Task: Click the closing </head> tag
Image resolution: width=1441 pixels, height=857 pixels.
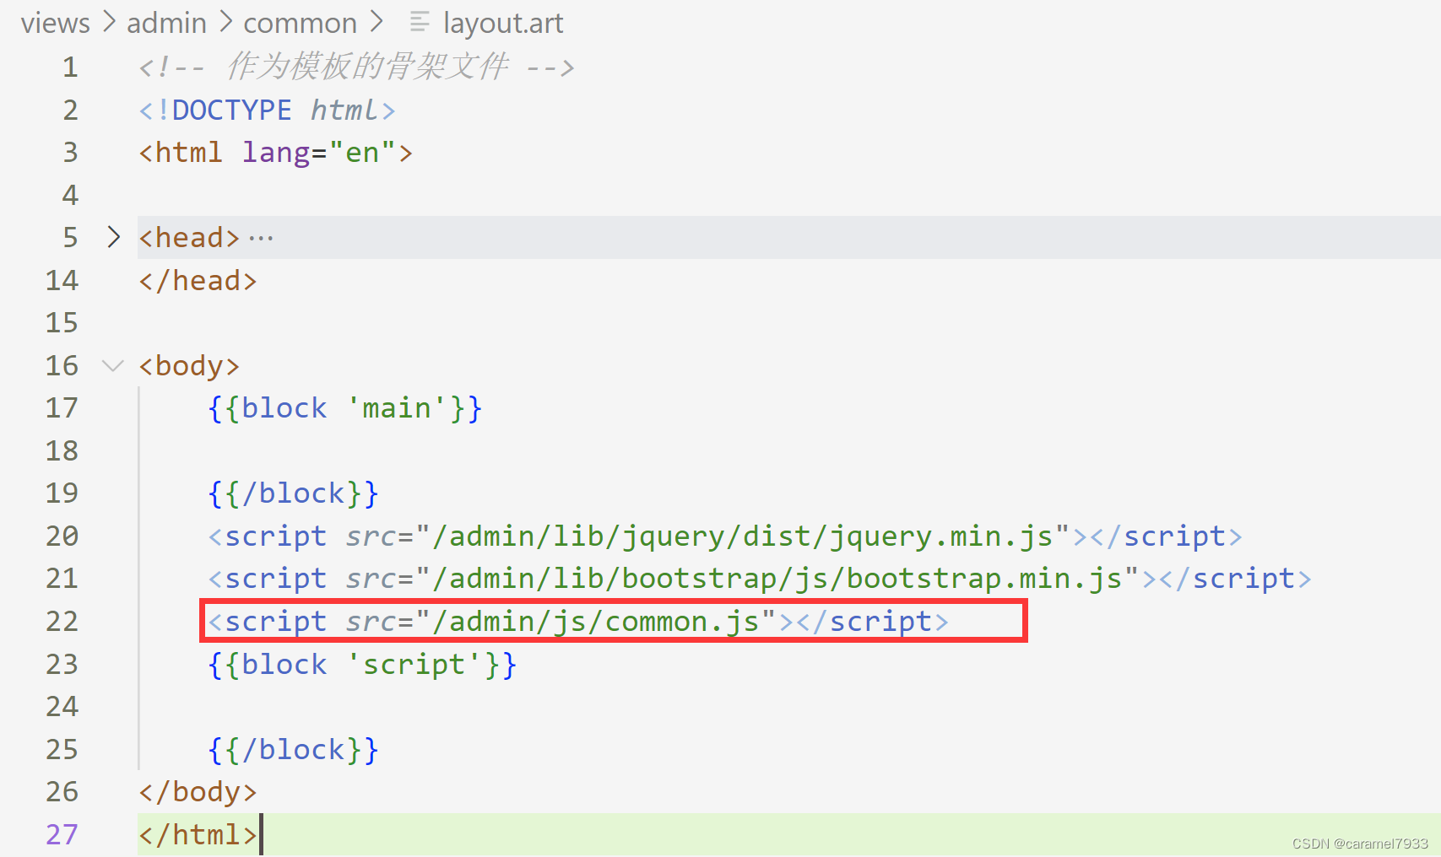Action: point(198,281)
